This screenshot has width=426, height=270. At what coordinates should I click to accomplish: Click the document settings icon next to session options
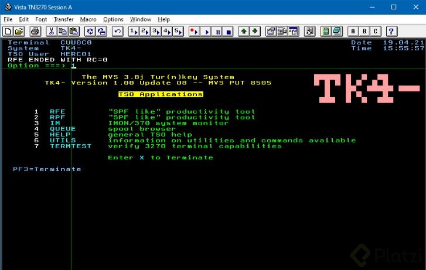click(282, 31)
